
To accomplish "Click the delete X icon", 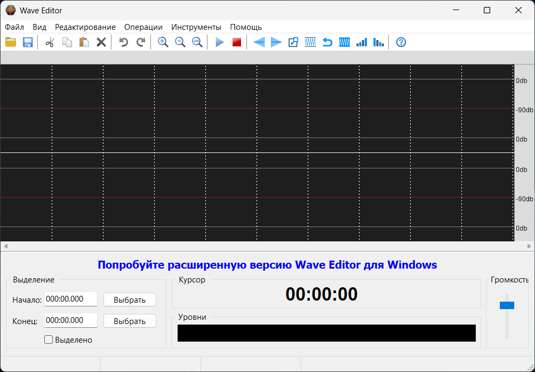I will [101, 42].
